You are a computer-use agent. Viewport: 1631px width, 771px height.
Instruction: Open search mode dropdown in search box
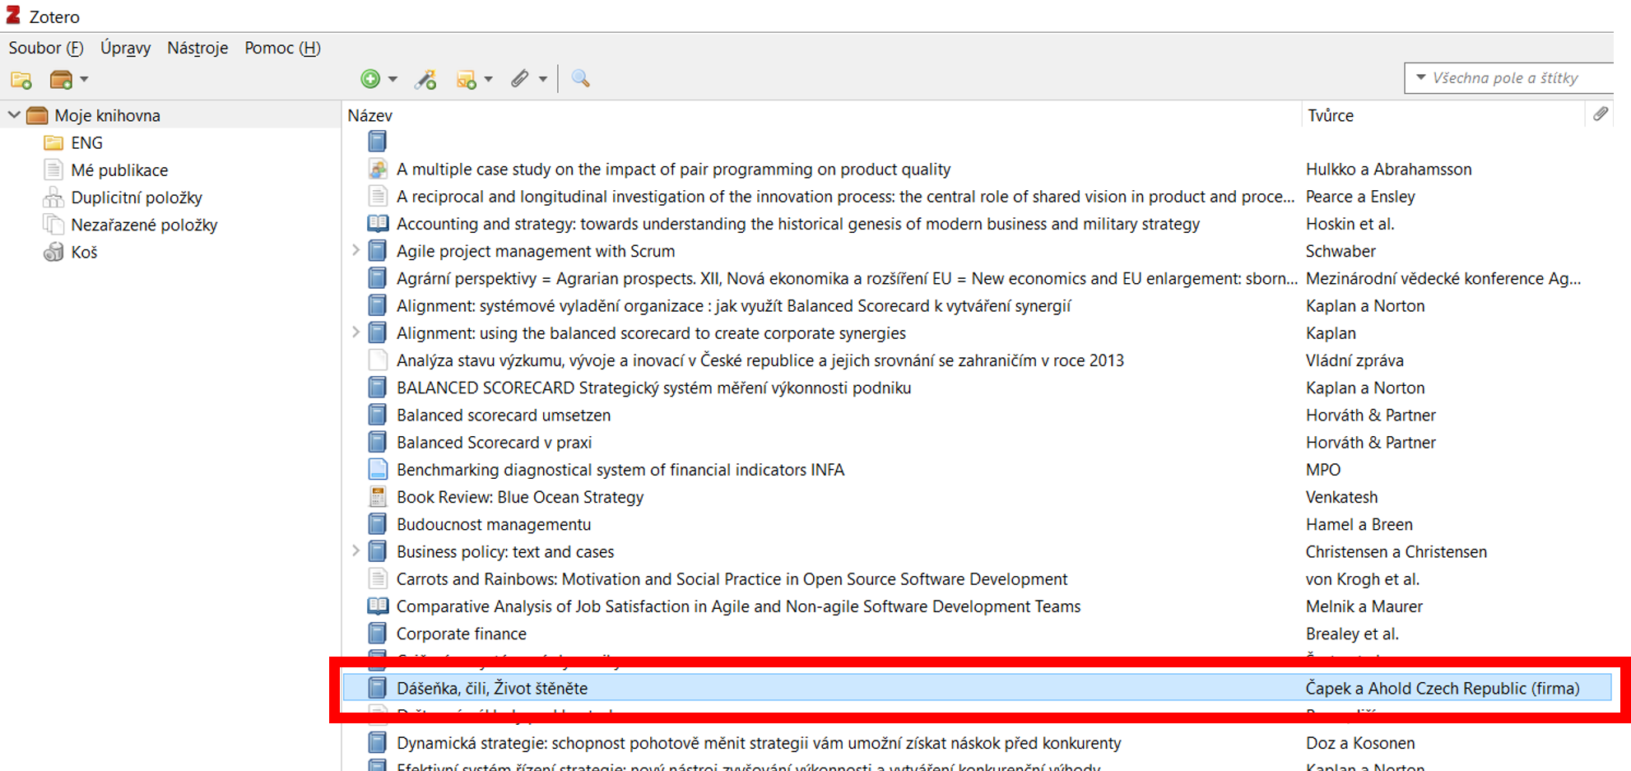[1420, 77]
